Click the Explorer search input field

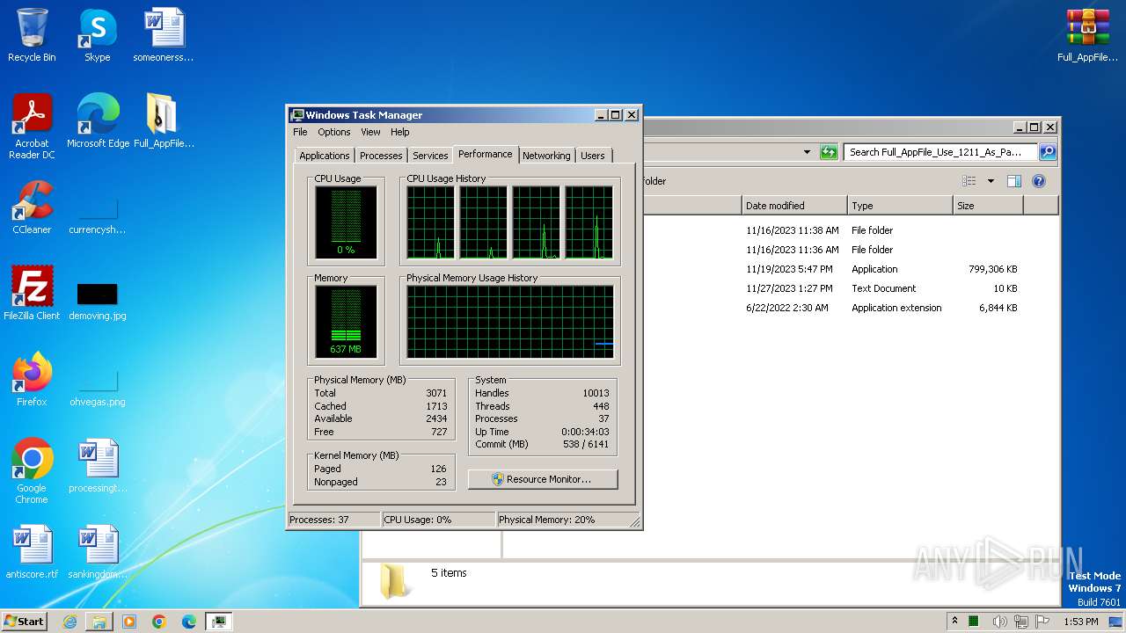pos(940,152)
